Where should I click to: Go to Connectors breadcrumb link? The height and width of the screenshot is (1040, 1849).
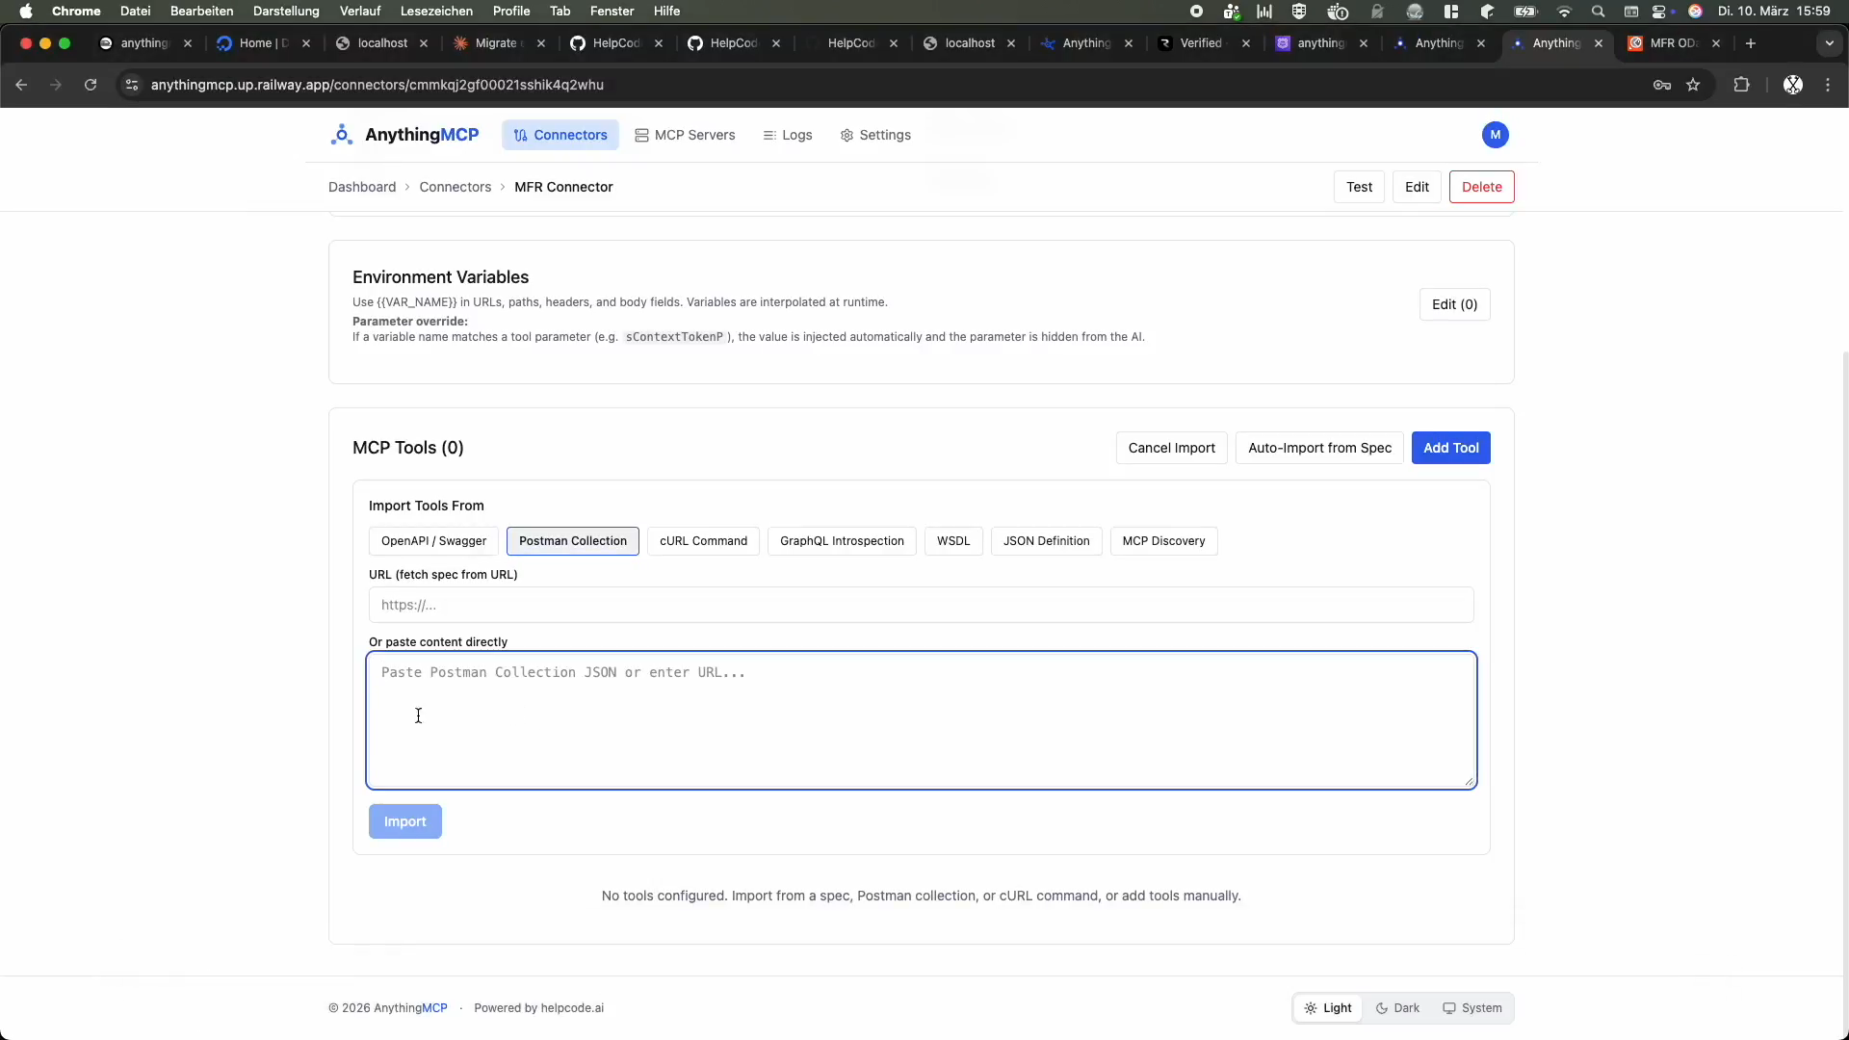point(455,187)
